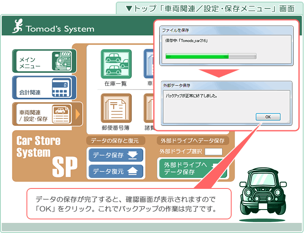Open the 会計関連 calculator menu
Image resolution: width=304 pixels, height=233 pixels.
click(44, 87)
